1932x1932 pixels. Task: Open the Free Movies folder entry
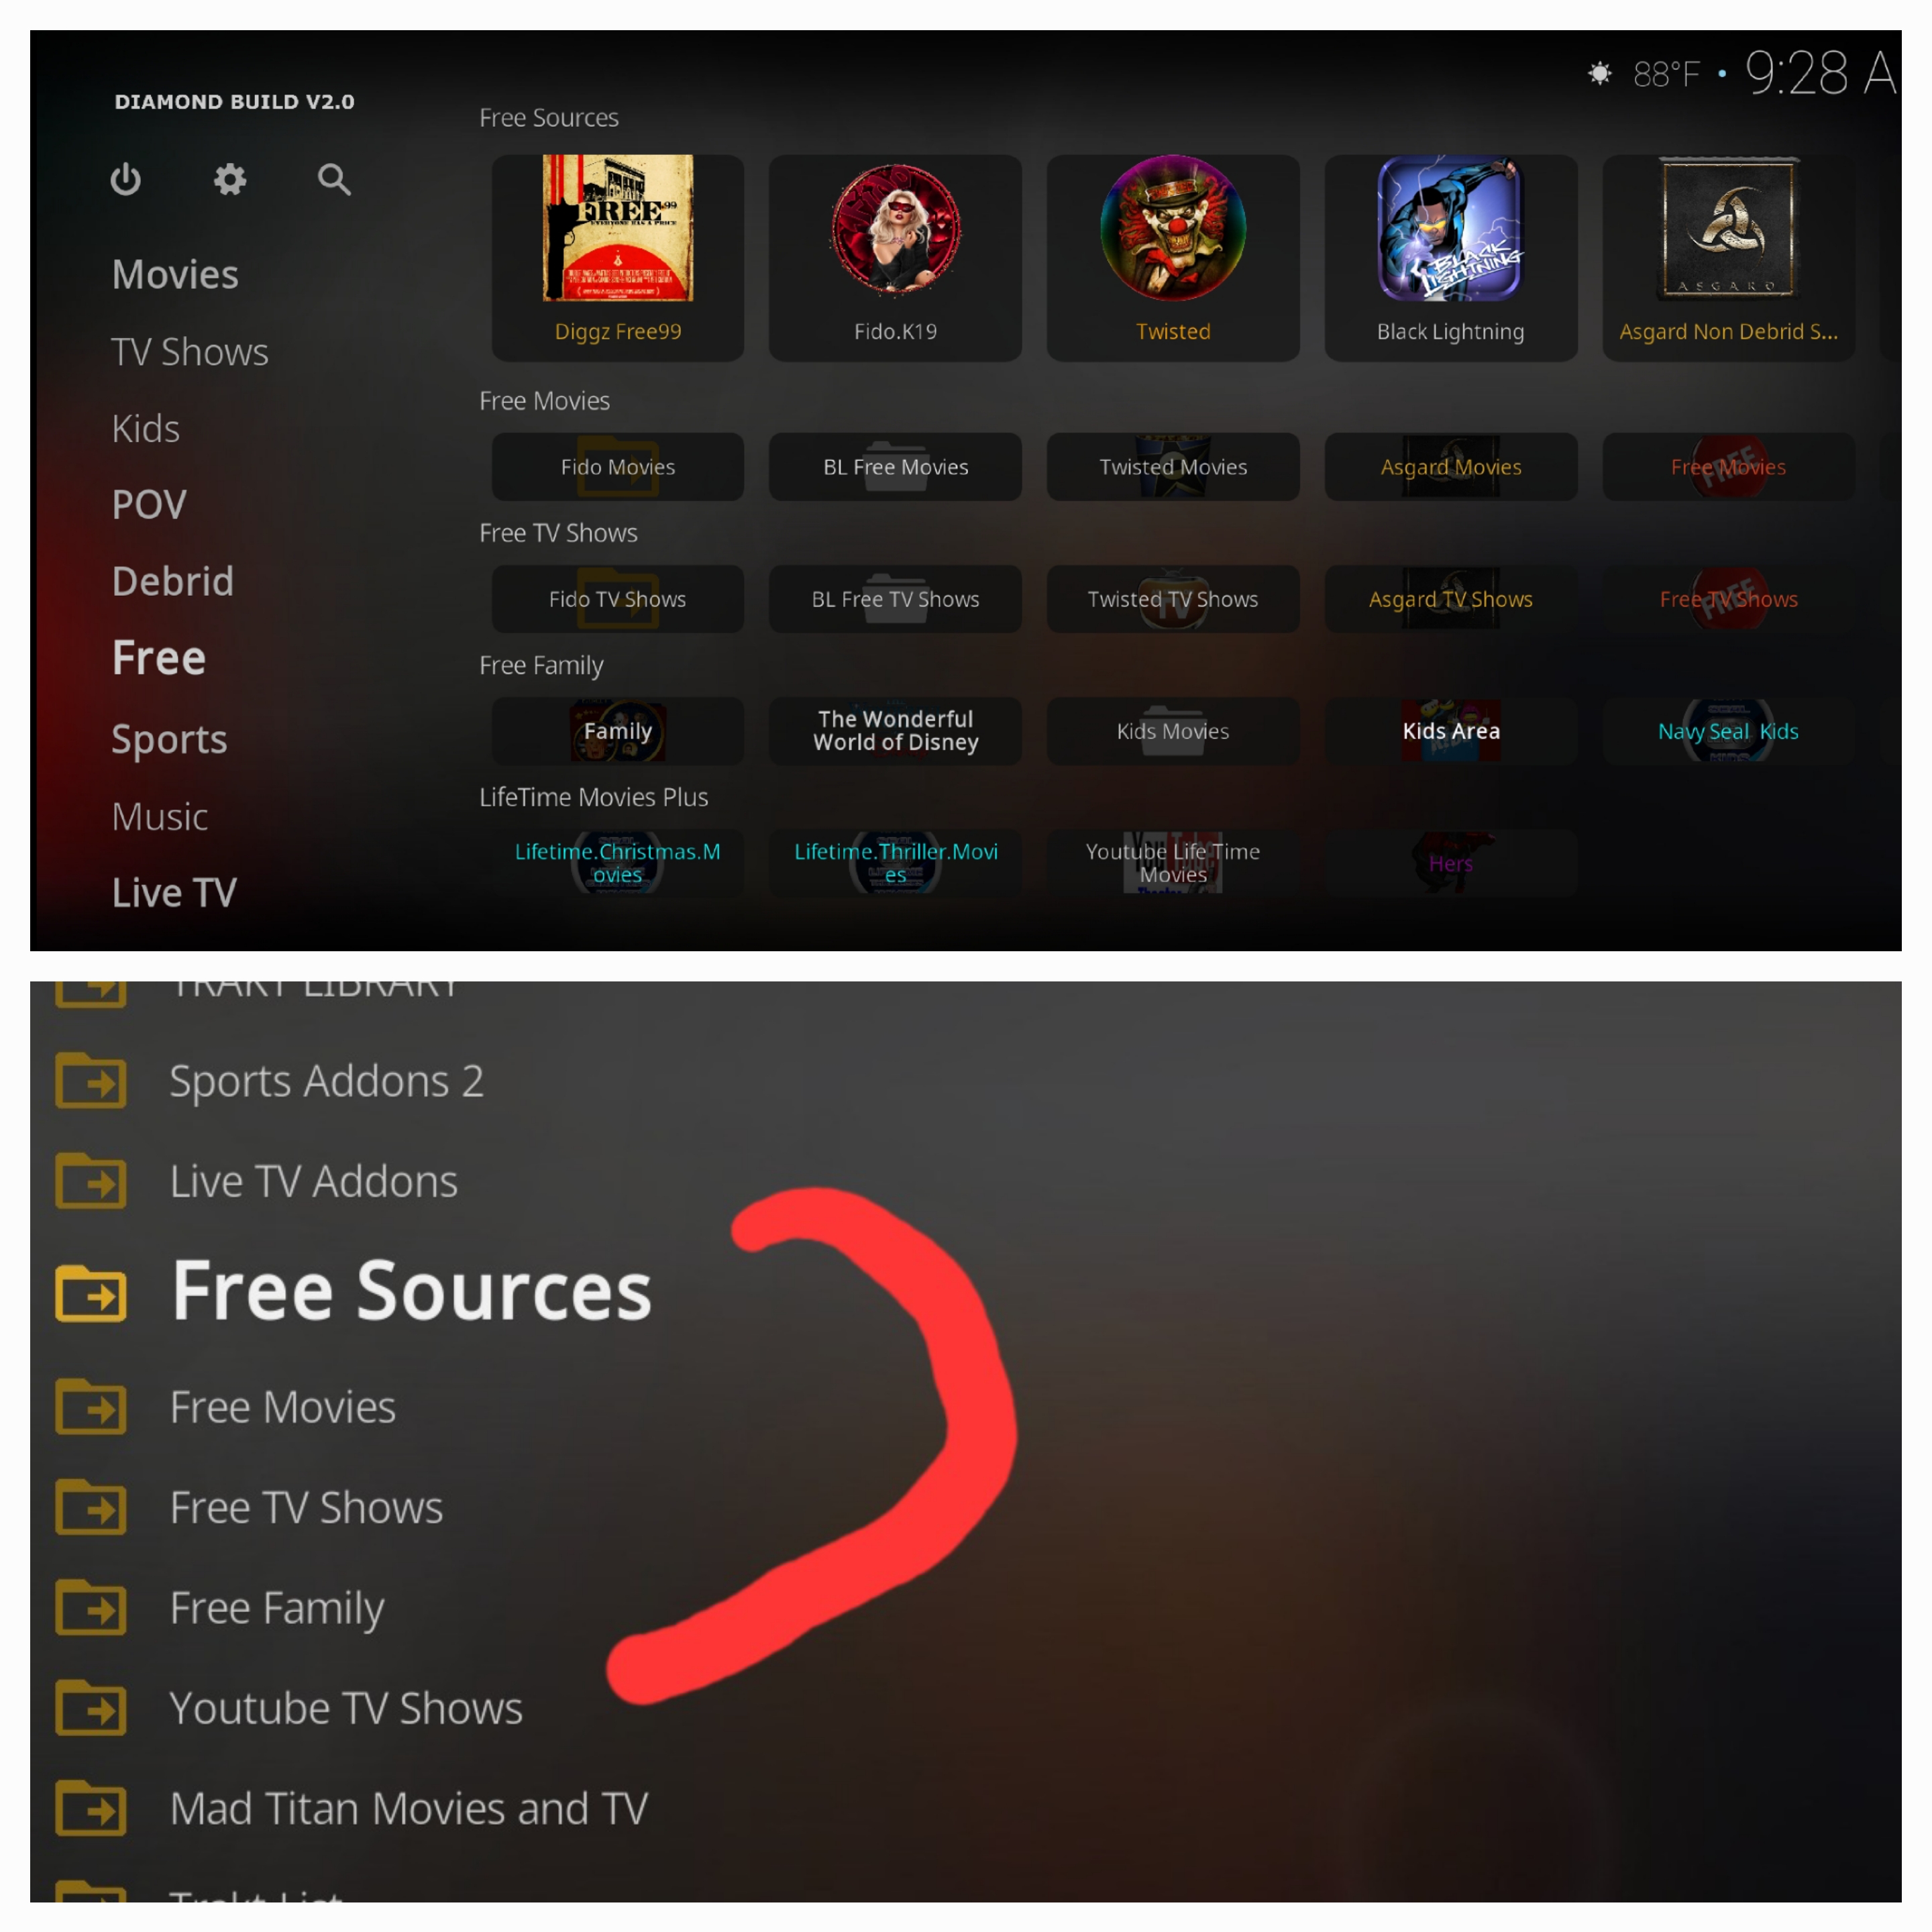[x=282, y=1408]
